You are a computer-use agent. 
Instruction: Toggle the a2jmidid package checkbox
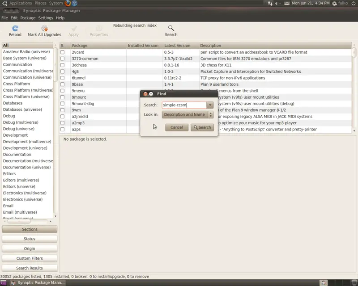point(62,116)
